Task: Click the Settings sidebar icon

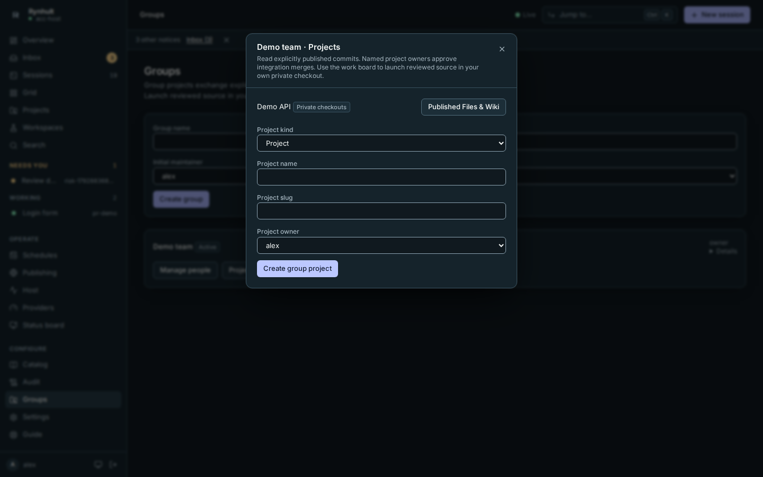Action: coord(14,417)
